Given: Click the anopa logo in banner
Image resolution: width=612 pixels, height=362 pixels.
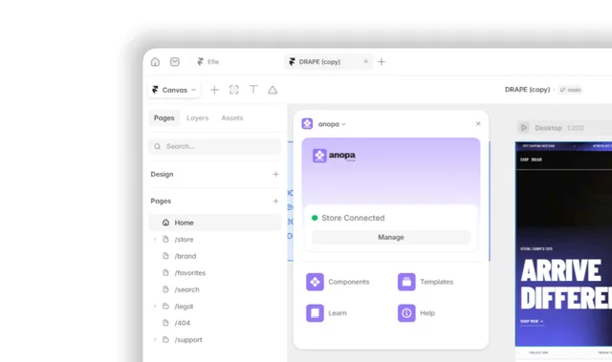Looking at the screenshot, I should point(334,156).
